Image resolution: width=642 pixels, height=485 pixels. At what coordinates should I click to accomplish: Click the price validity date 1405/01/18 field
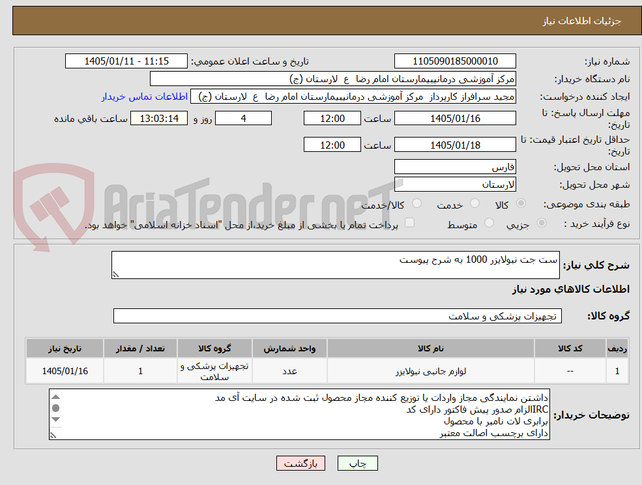click(x=455, y=145)
